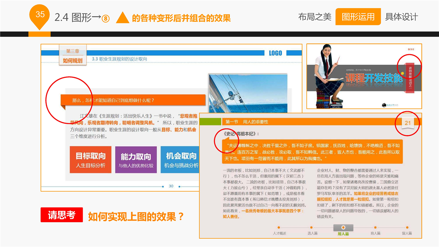The height and width of the screenshot is (247, 439).
Task: Switch to the 具体设计 tab
Action: (x=401, y=17)
